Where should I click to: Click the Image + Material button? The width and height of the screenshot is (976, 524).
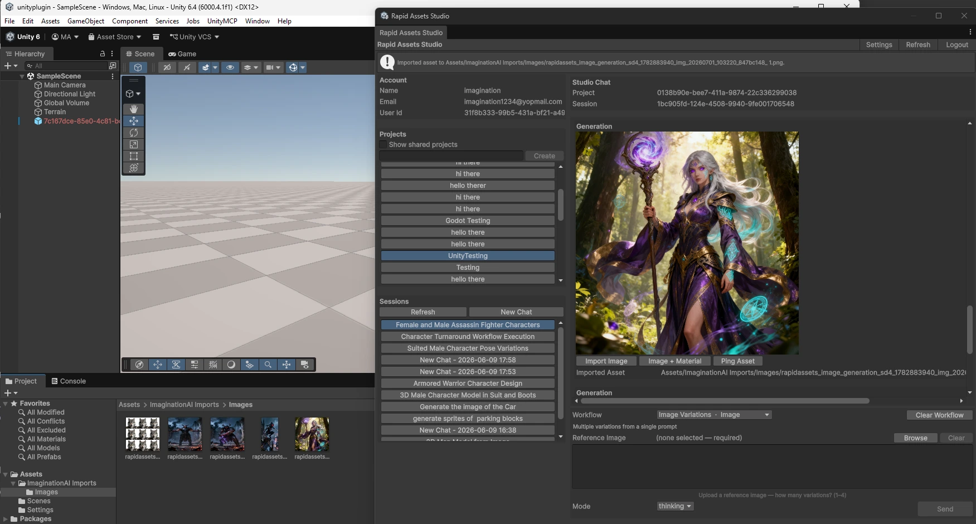tap(674, 361)
